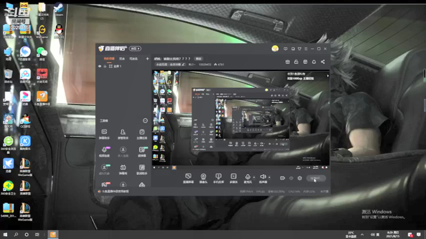Image resolution: width=426 pixels, height=239 pixels.
Task: Expand speaker options arrow
Action: [x=269, y=177]
